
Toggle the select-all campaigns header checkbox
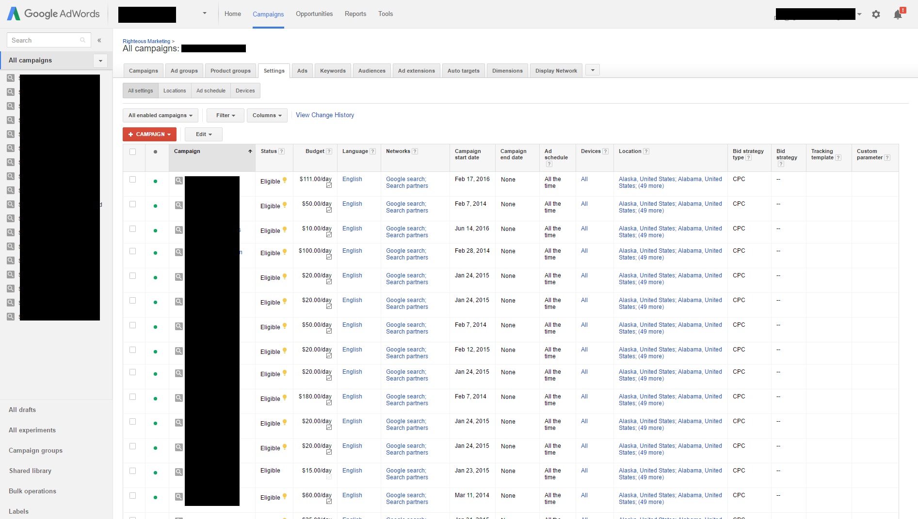coord(132,152)
